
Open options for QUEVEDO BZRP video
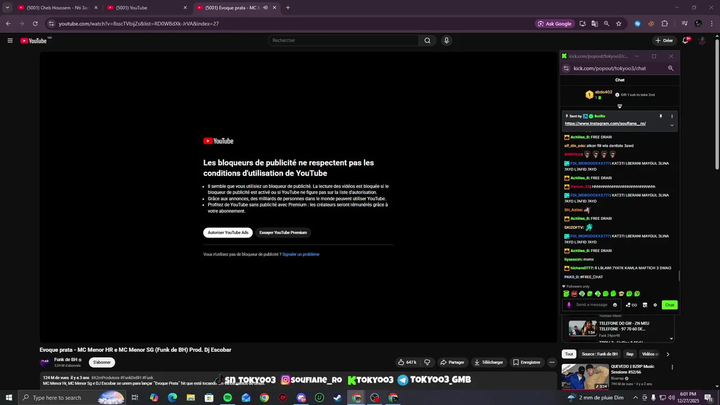pos(672,367)
